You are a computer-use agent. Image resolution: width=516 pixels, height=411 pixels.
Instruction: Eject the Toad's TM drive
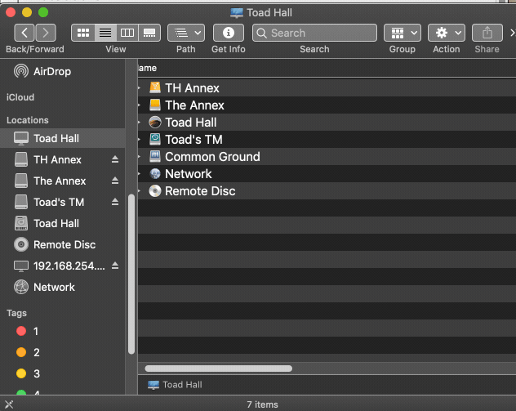115,202
